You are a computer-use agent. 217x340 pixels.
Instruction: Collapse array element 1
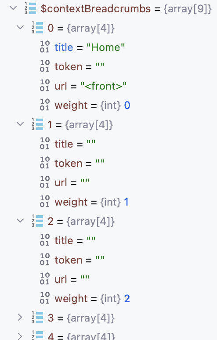(20, 125)
